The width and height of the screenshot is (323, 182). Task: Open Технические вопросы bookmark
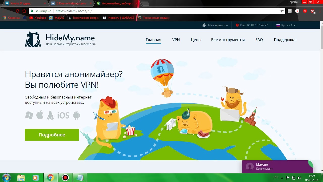83,18
